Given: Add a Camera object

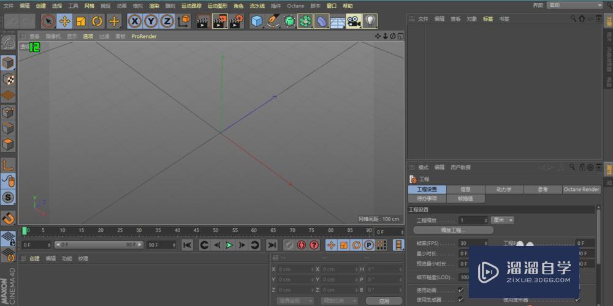Looking at the screenshot, I should 354,21.
